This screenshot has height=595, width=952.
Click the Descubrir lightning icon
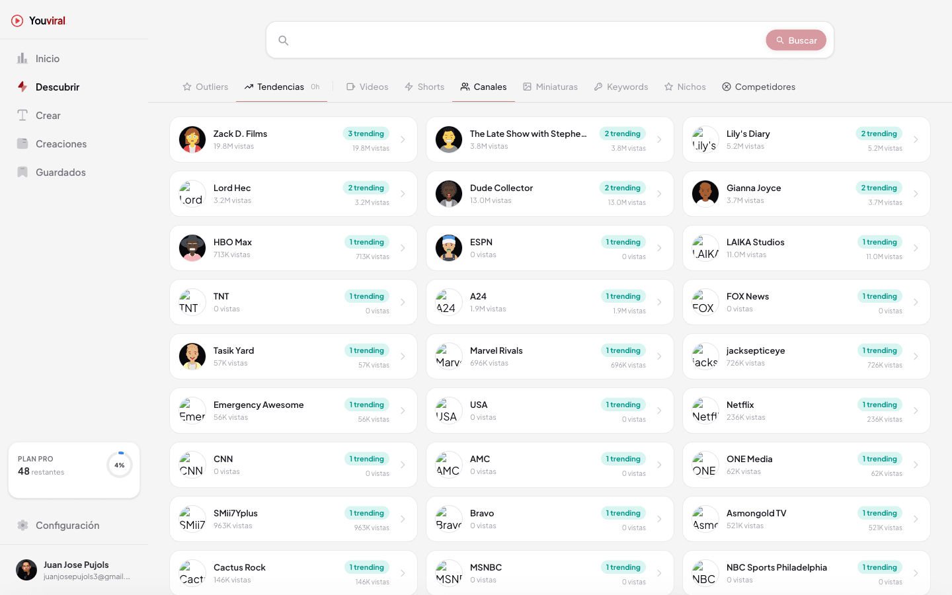point(22,87)
